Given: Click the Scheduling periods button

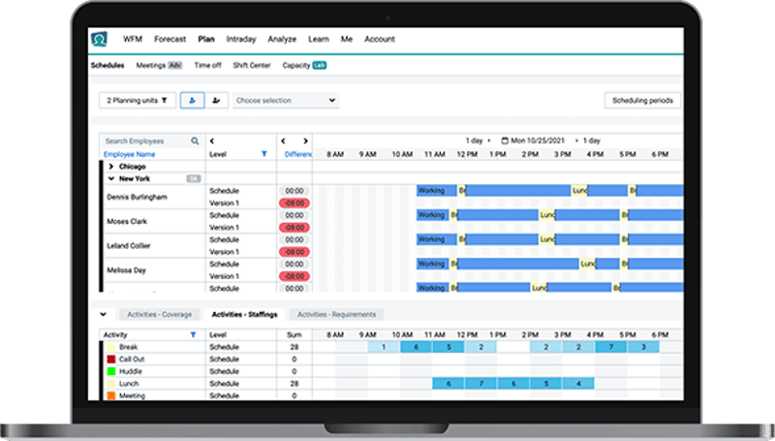Looking at the screenshot, I should (x=642, y=100).
